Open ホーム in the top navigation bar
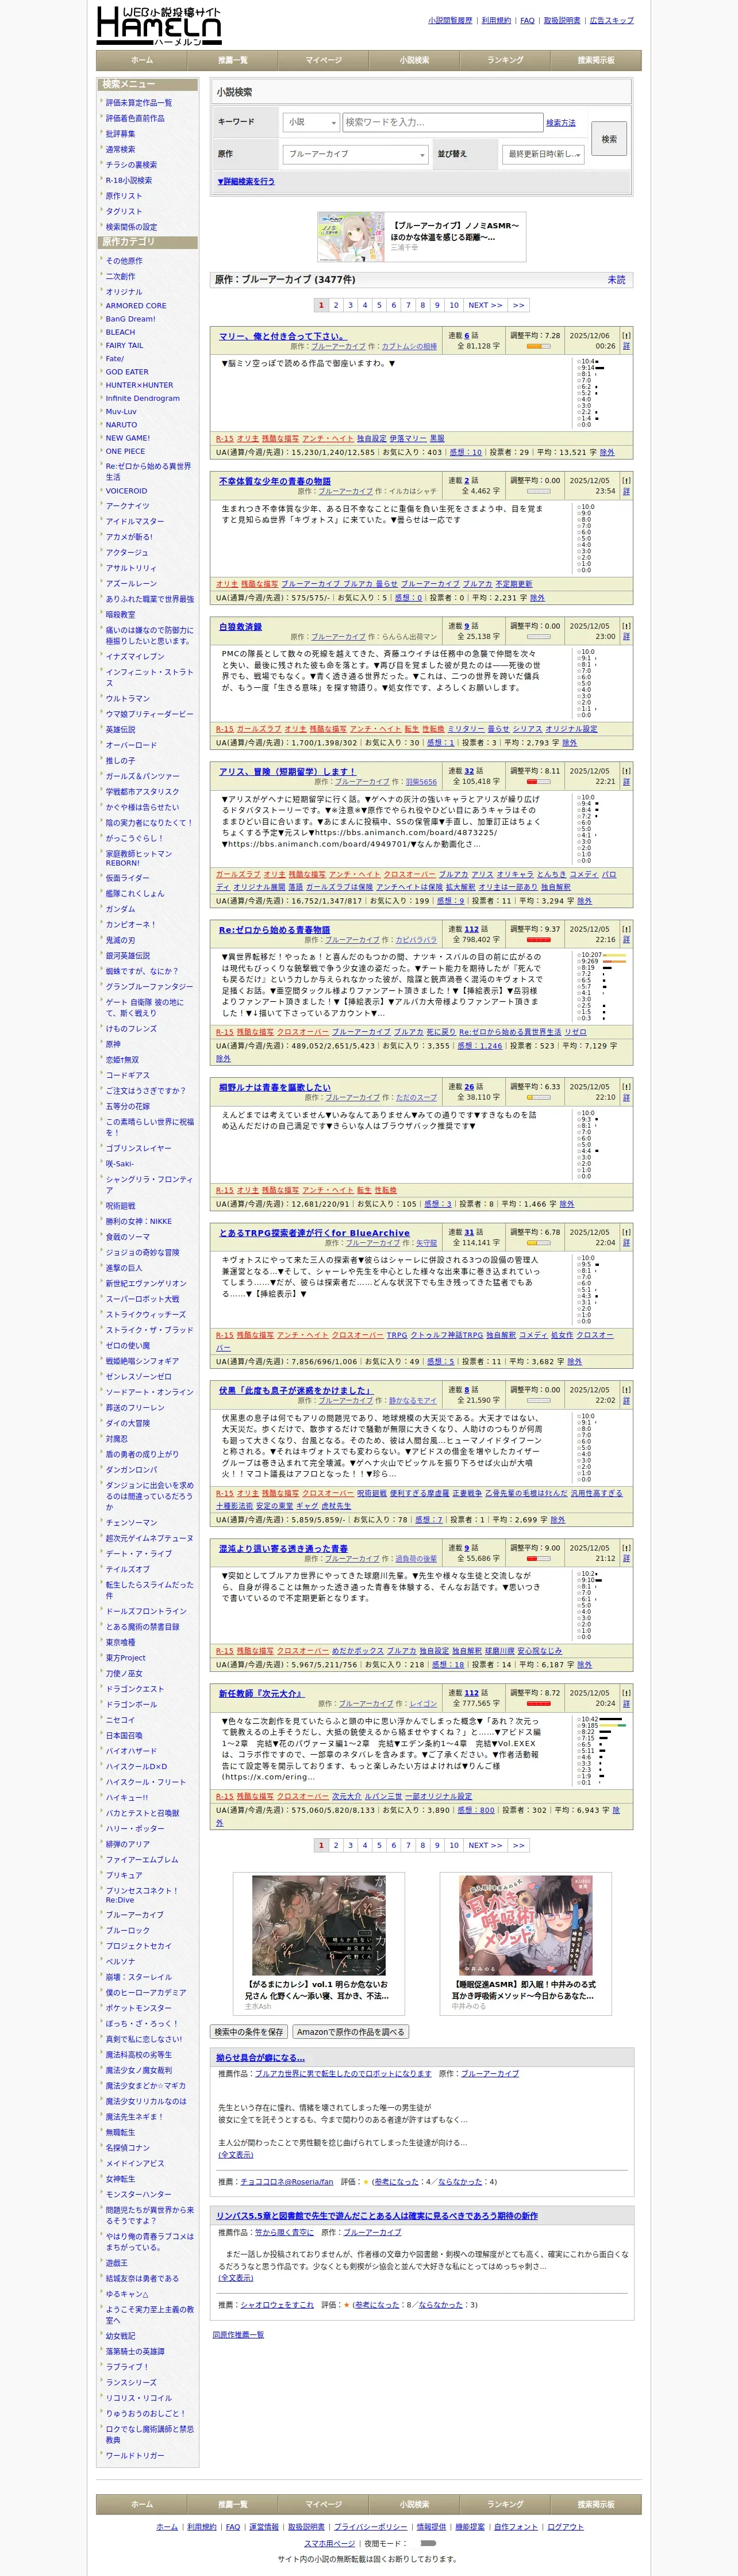 tap(142, 60)
